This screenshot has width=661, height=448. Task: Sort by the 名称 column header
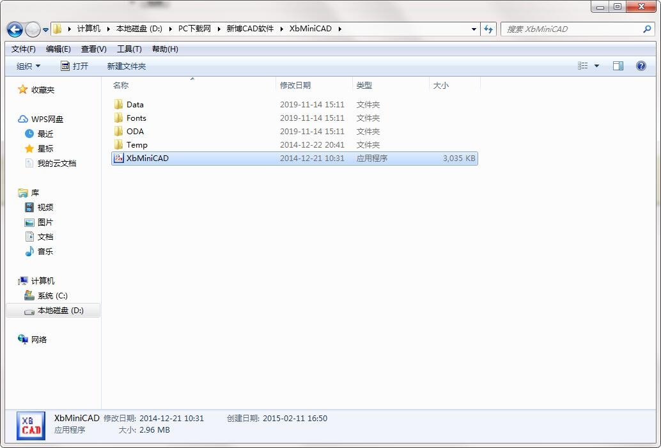click(121, 85)
